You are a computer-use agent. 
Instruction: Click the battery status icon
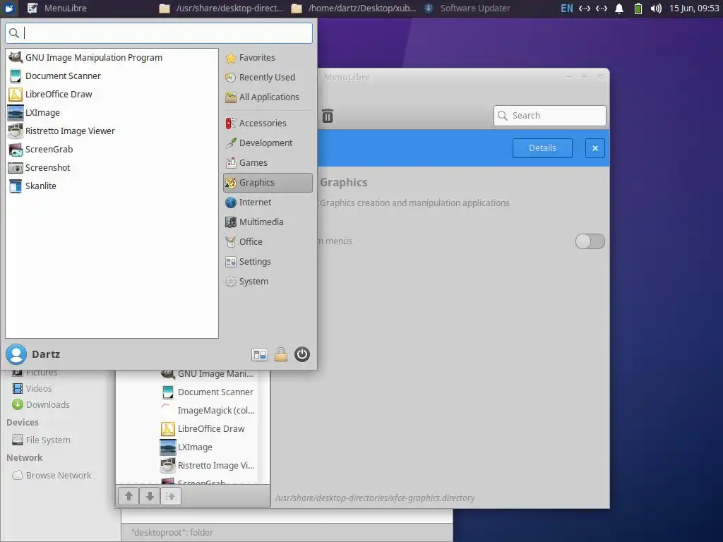(638, 8)
